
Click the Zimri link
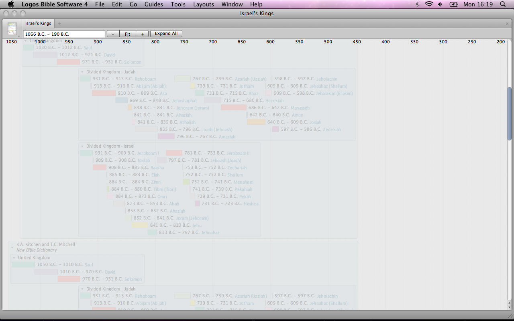[x=156, y=182]
